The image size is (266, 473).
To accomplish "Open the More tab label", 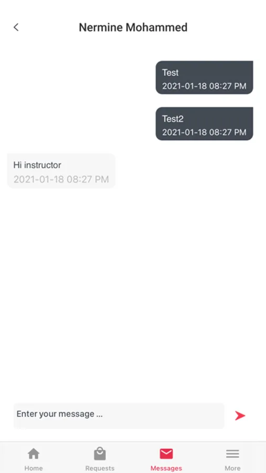I will 232,468.
